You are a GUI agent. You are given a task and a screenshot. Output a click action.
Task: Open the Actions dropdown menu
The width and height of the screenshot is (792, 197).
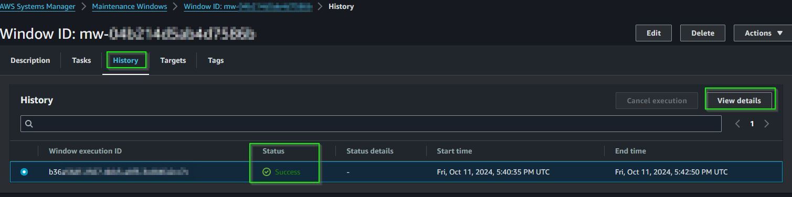tap(763, 33)
